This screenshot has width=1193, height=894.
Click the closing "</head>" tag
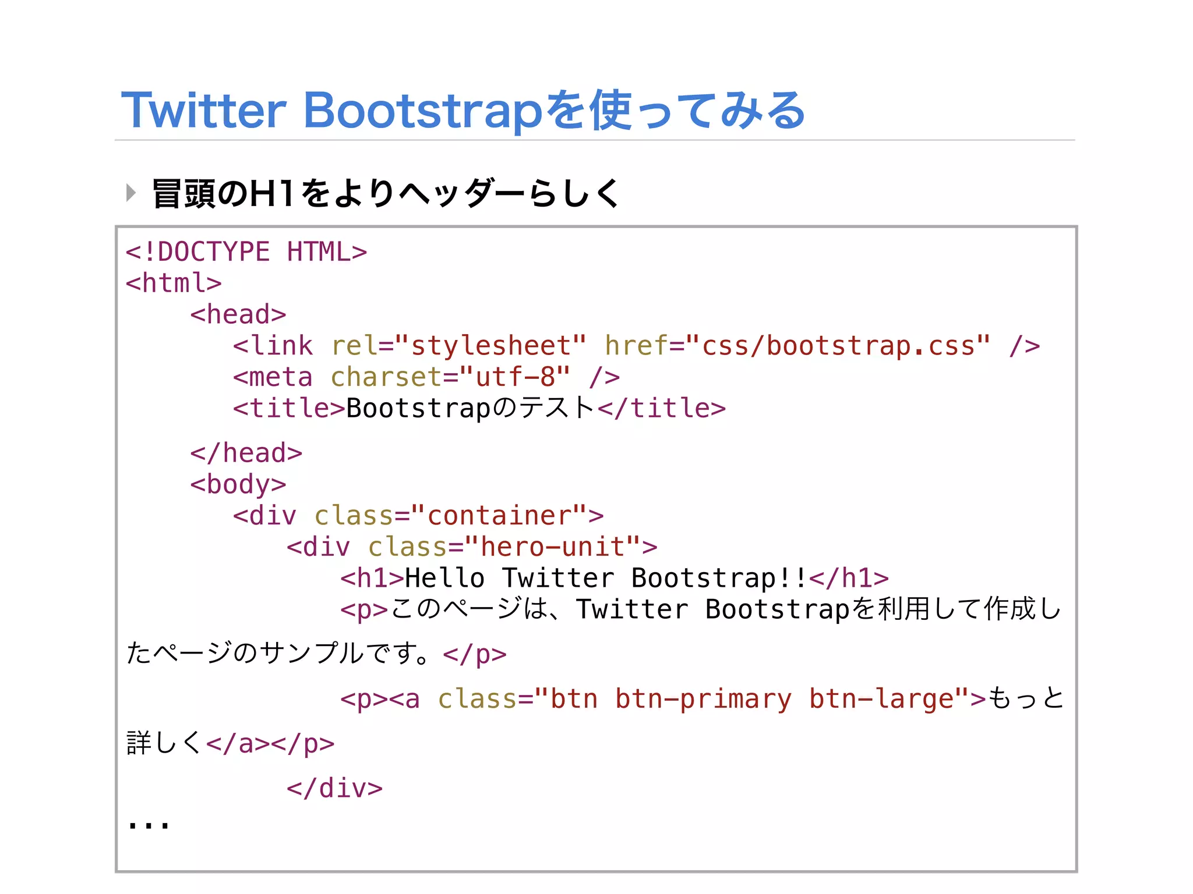click(246, 453)
